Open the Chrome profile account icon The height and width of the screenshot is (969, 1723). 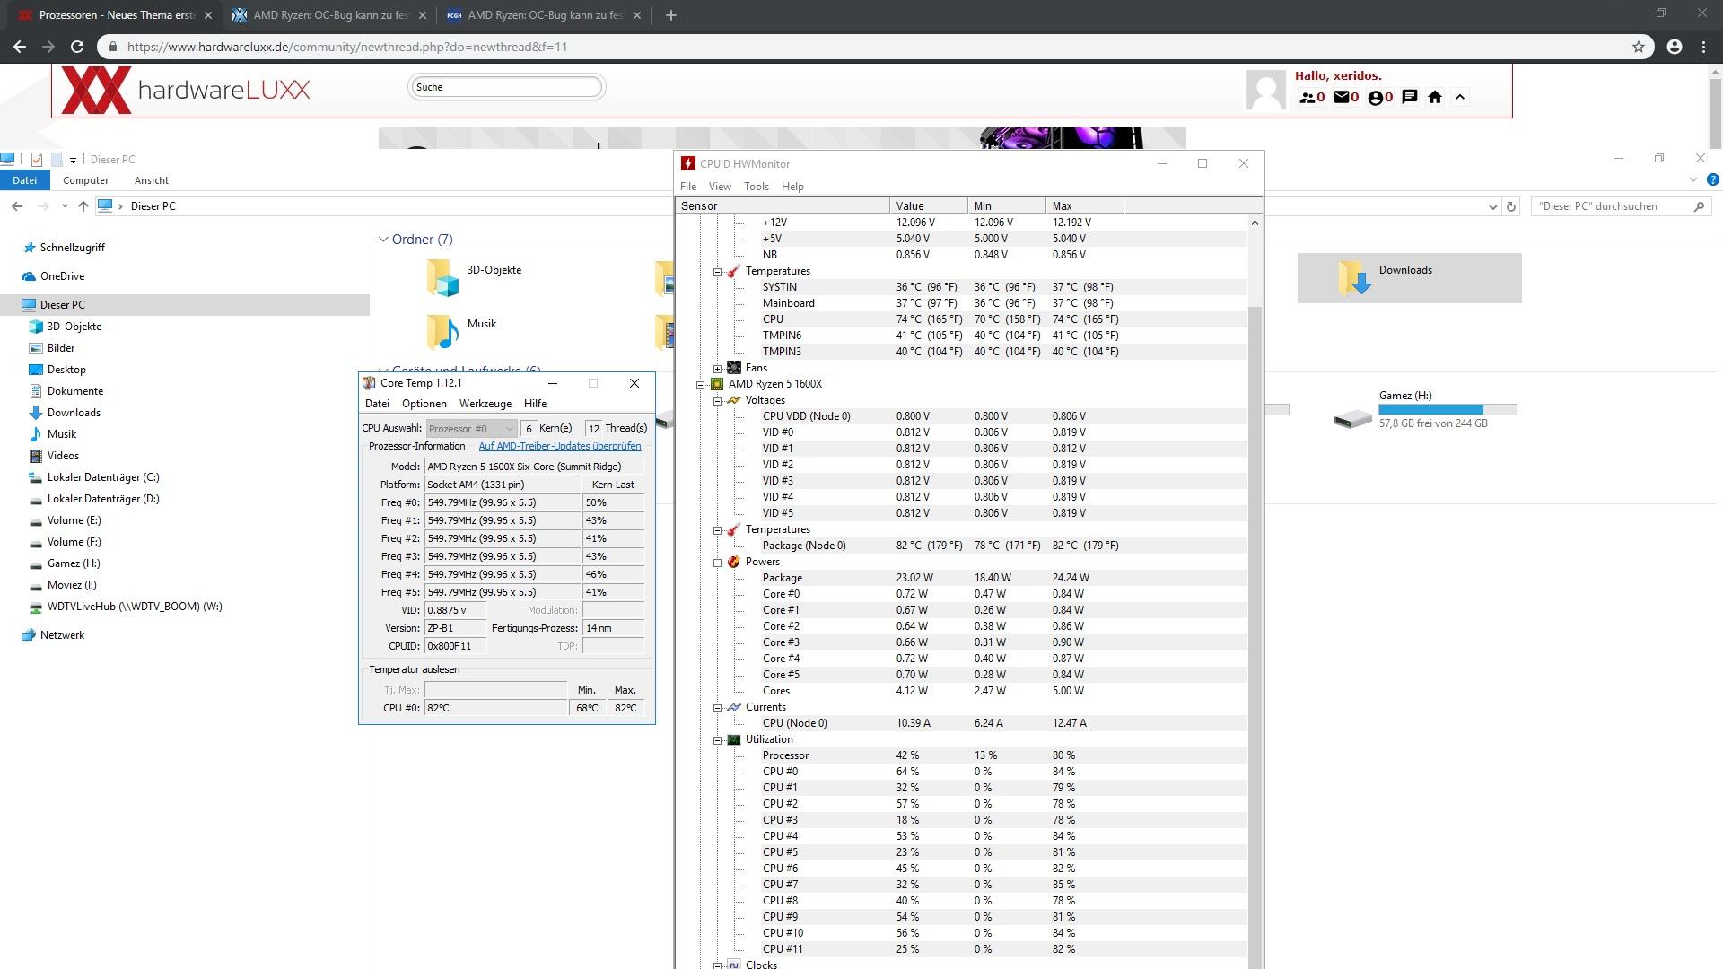pyautogui.click(x=1675, y=47)
